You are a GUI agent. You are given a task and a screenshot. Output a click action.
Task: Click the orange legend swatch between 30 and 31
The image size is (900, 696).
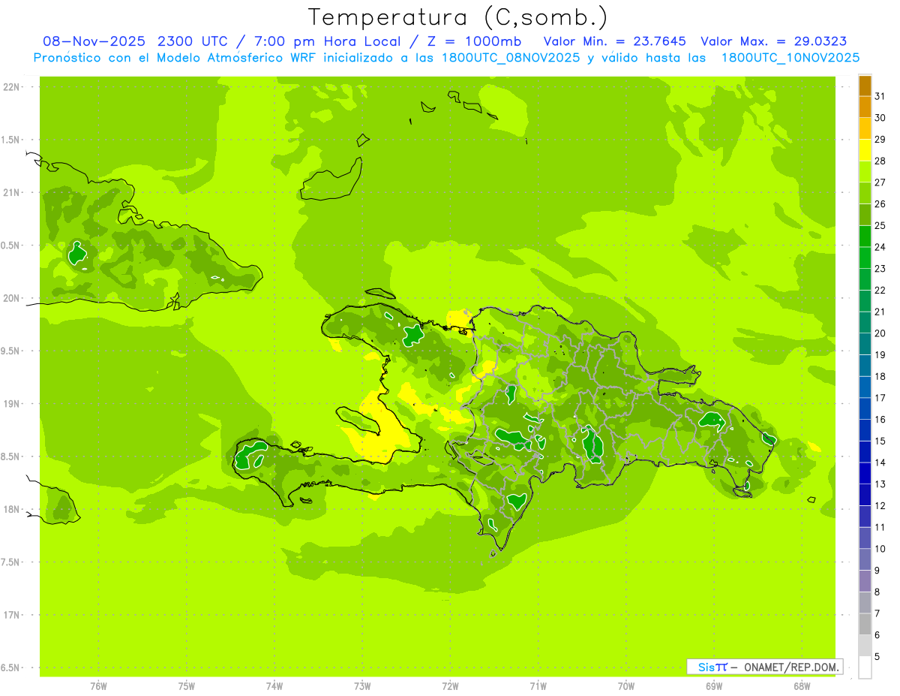point(865,107)
